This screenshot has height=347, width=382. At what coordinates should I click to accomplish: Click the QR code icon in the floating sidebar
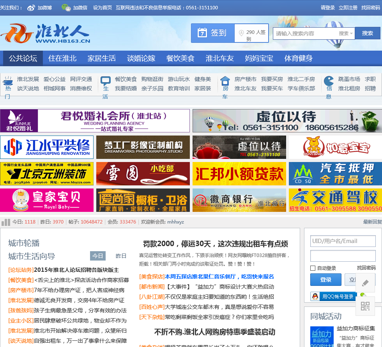pyautogui.click(x=365, y=306)
